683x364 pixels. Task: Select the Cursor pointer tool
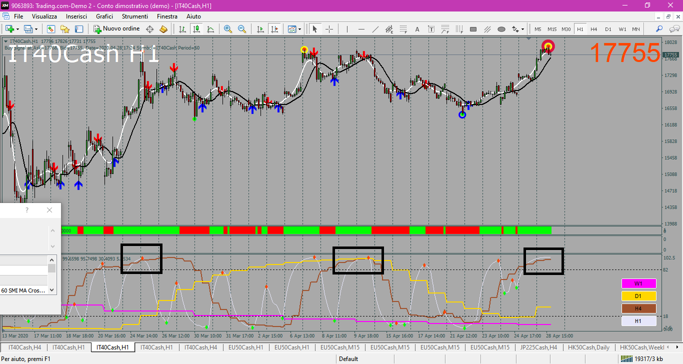[x=315, y=29]
